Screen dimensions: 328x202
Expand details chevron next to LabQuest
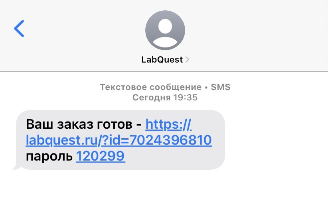pos(187,60)
